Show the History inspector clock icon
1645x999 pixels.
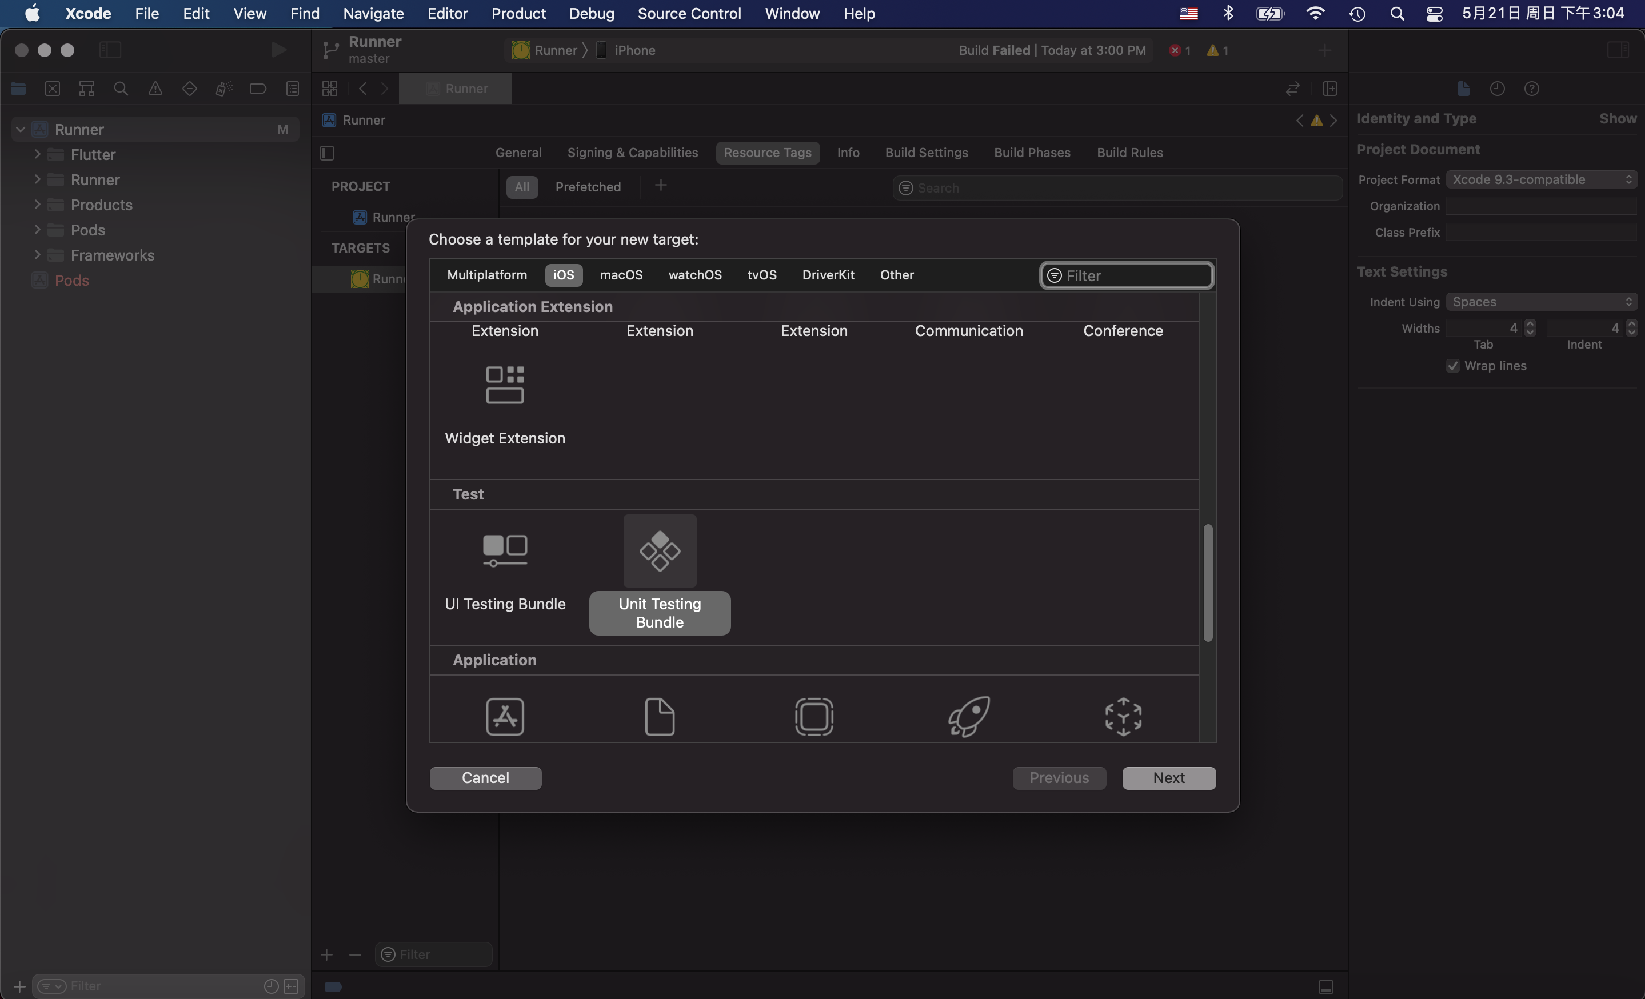pos(1497,88)
